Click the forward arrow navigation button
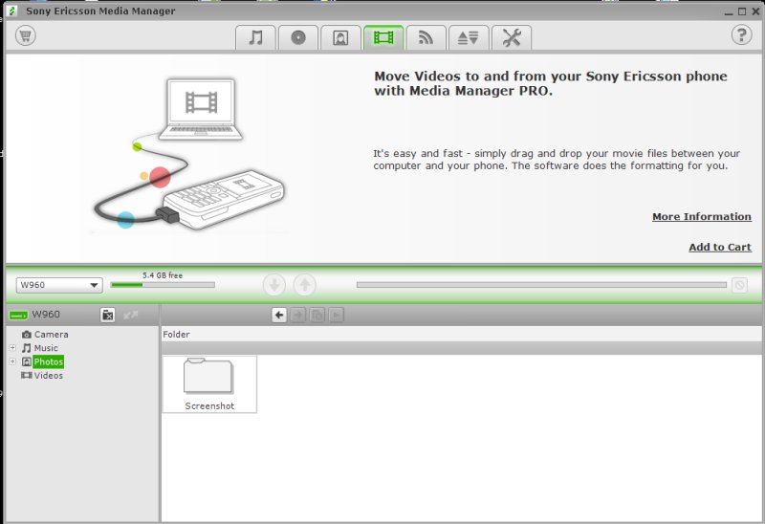Image resolution: width=765 pixels, height=524 pixels. (x=298, y=316)
